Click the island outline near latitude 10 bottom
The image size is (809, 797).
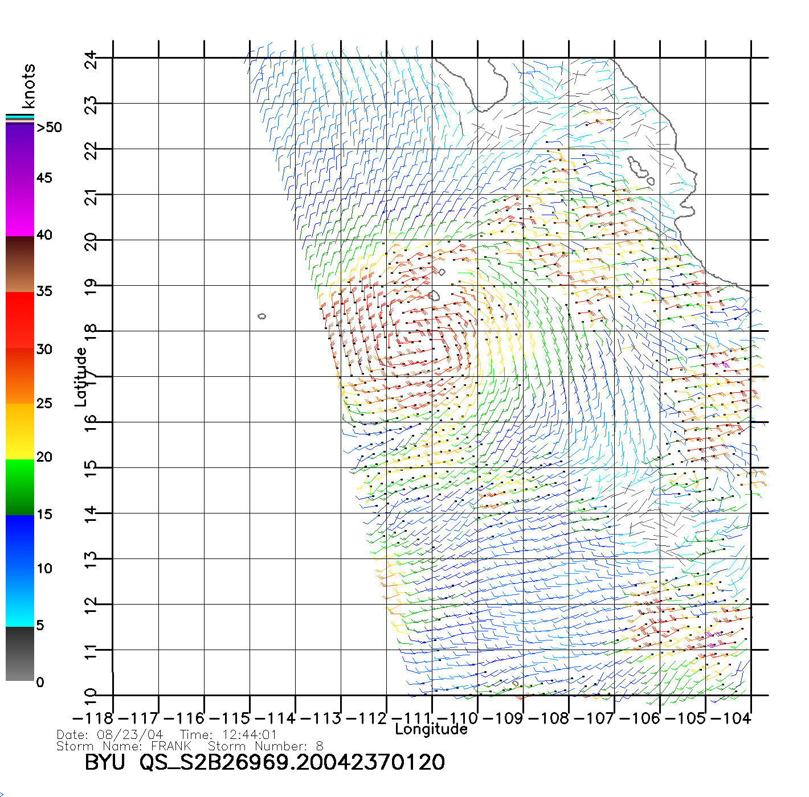(515, 683)
